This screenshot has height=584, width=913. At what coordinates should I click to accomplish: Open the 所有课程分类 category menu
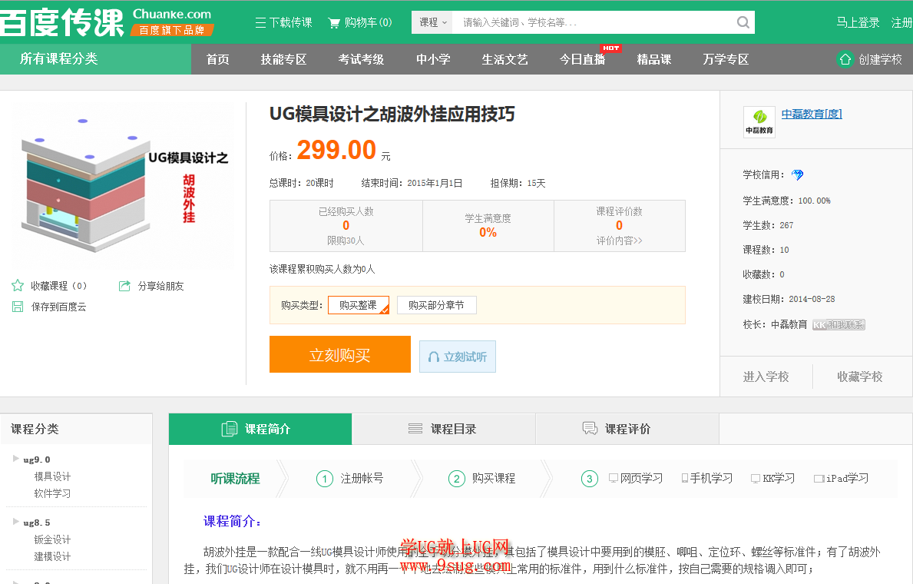[x=95, y=59]
